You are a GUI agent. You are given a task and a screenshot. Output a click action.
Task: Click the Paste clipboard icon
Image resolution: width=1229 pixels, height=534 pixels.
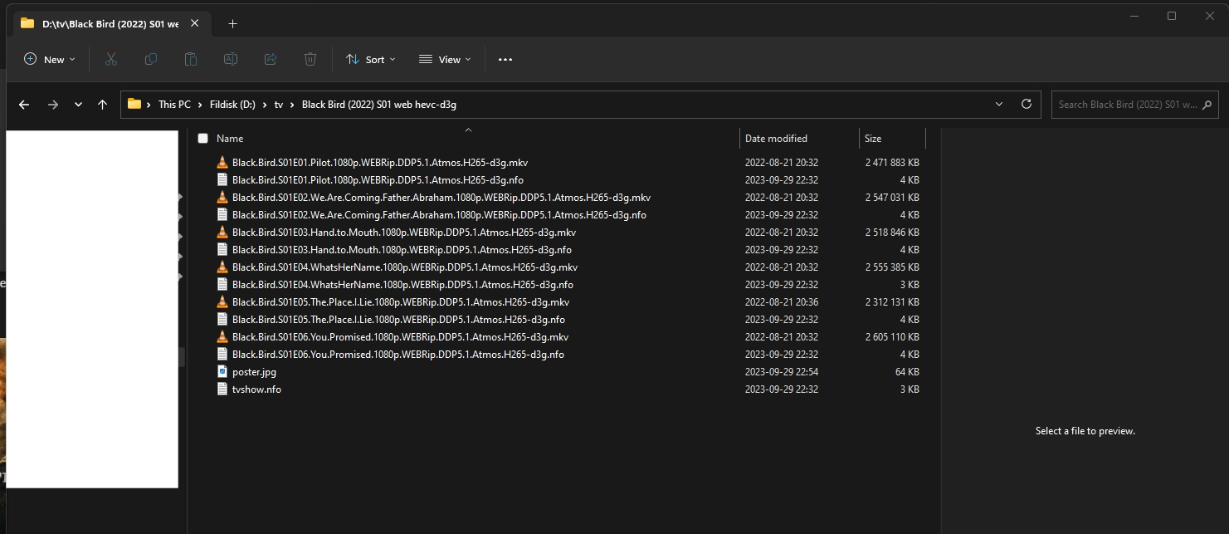(191, 59)
